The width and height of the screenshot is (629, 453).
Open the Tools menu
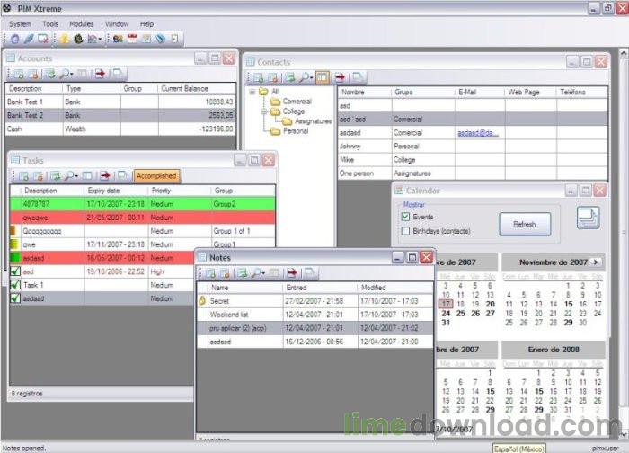(50, 24)
